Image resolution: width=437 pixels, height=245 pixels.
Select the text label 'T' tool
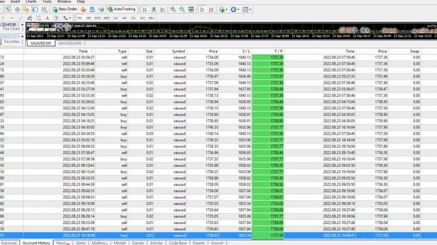coord(56,18)
